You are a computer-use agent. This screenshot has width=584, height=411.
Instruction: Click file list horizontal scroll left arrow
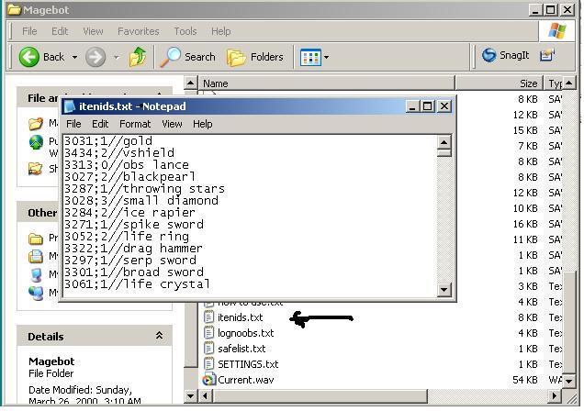click(205, 395)
